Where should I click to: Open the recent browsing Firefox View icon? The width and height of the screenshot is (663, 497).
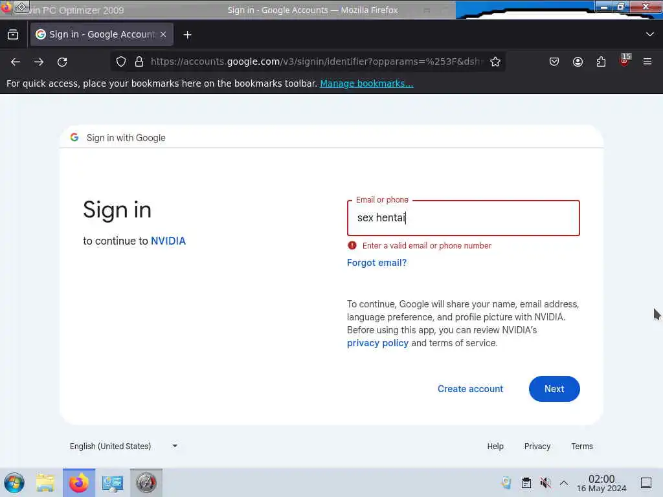pos(13,35)
